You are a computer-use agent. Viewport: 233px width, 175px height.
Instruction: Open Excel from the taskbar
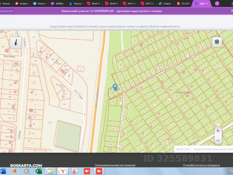coord(39,171)
